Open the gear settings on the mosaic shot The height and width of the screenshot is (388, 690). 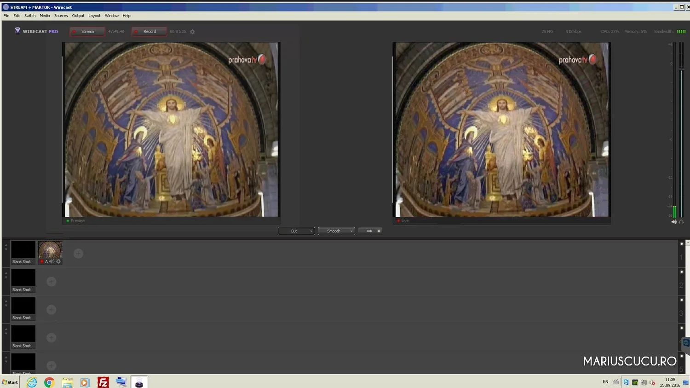pyautogui.click(x=58, y=261)
